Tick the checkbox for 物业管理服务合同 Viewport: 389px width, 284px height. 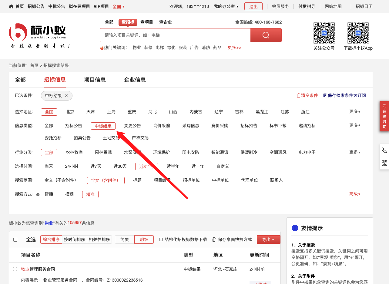point(15,269)
